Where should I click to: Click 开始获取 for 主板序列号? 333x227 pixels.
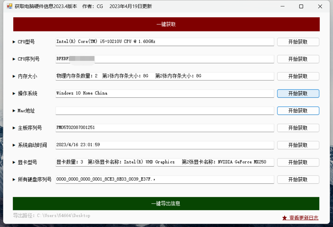298,128
